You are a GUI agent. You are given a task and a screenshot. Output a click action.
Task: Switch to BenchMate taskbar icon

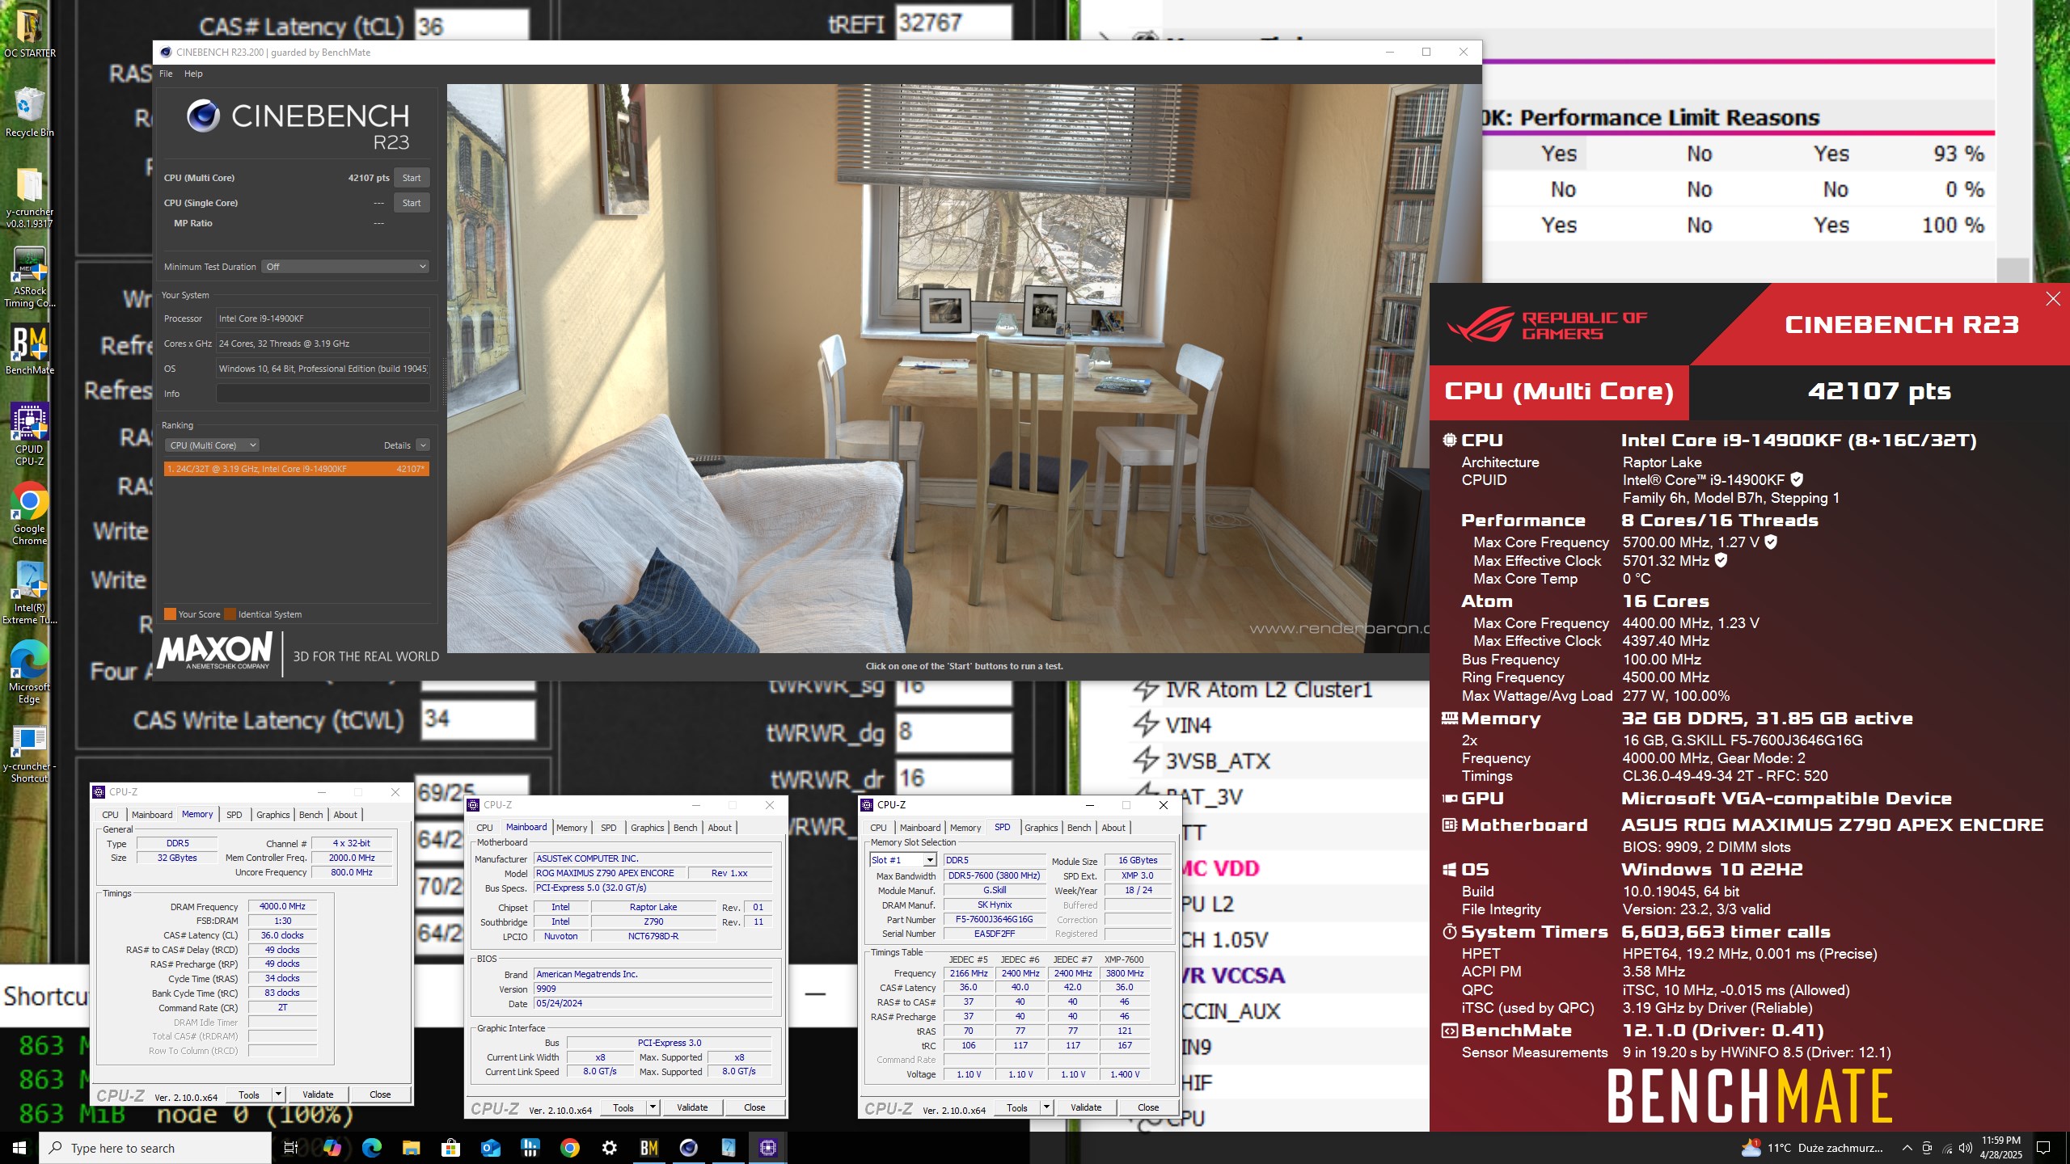point(649,1148)
